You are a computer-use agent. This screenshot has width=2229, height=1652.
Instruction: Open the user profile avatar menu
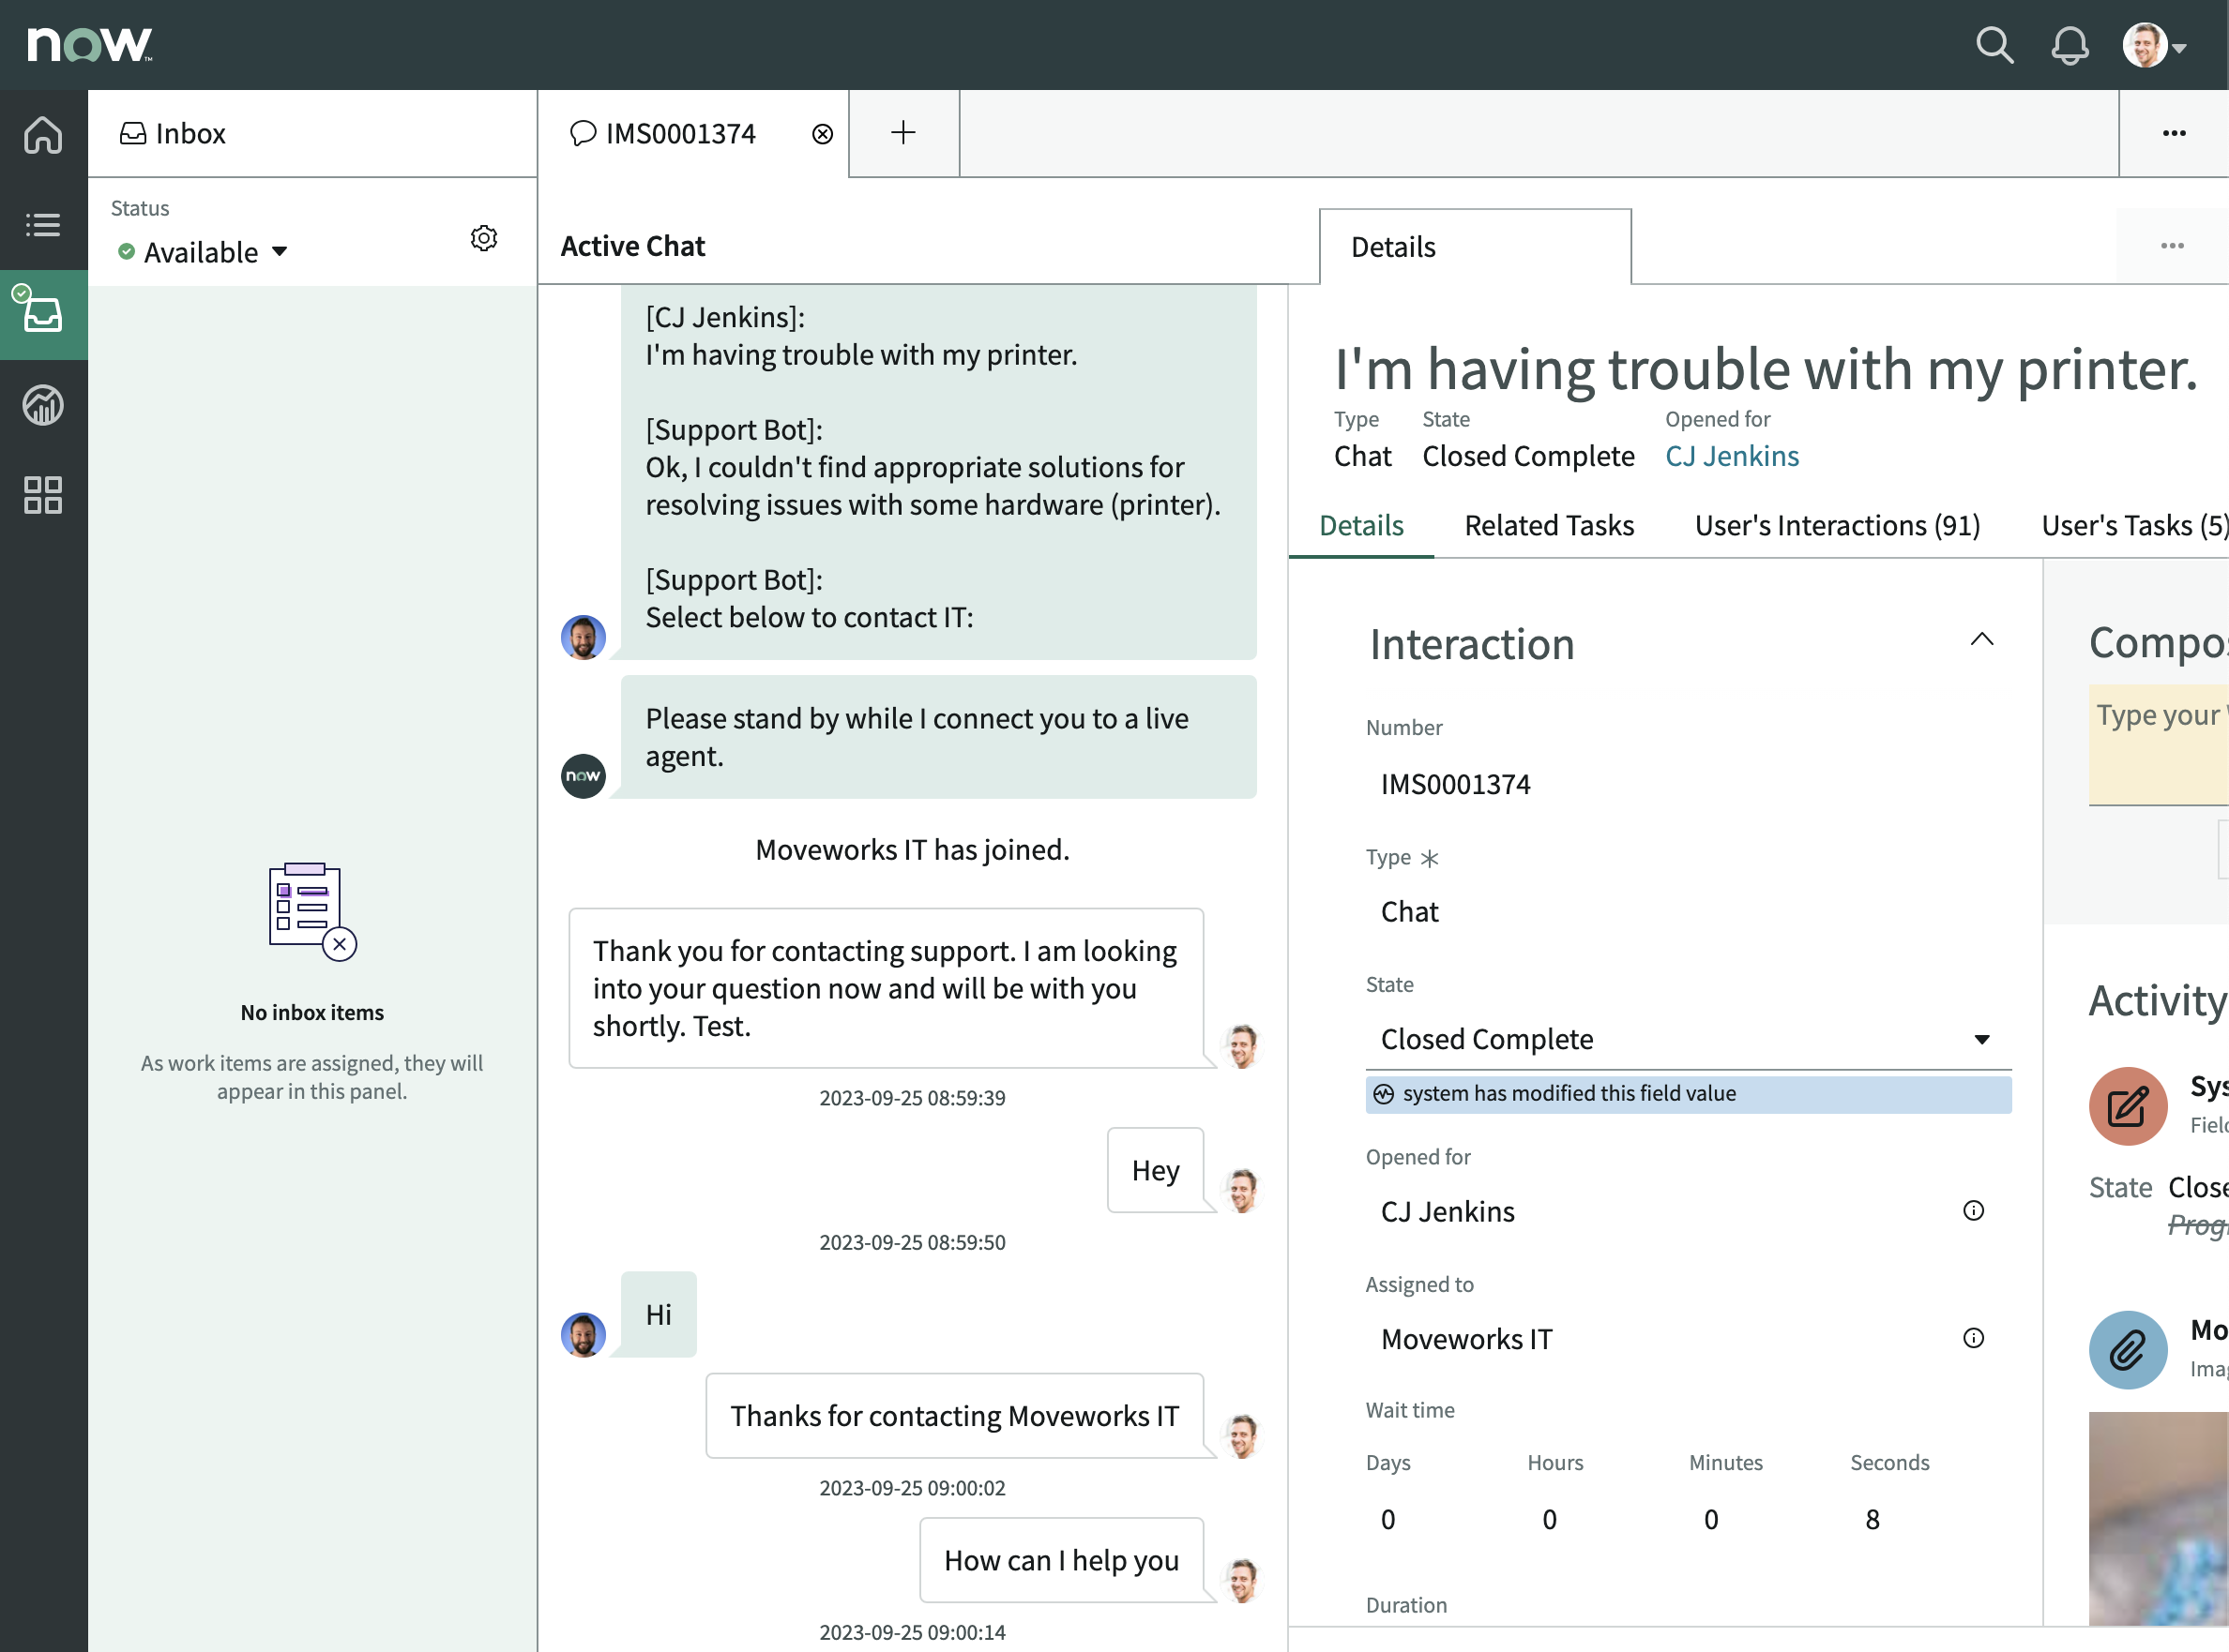point(2153,45)
